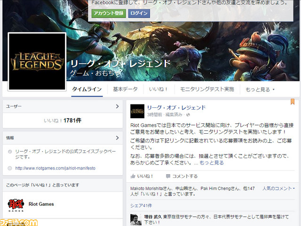
Task: Click the 情報 section header label
Action: 10,138
